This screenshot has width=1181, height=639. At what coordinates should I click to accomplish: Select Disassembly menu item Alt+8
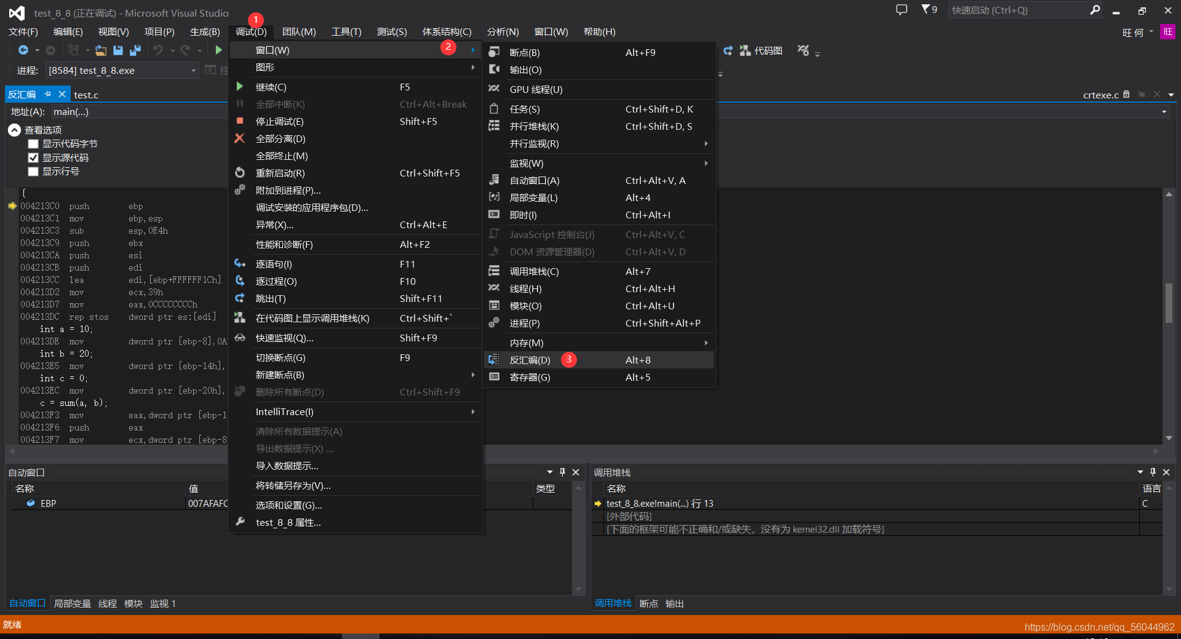[x=600, y=360]
